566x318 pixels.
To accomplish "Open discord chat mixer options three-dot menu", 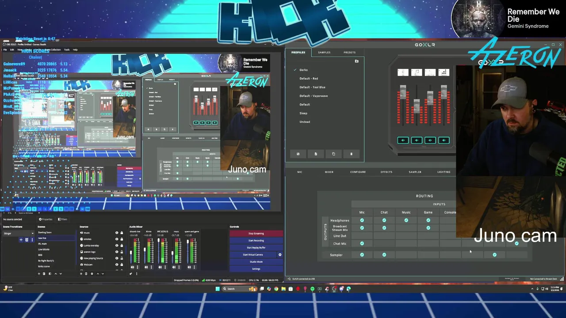I will [x=138, y=267].
